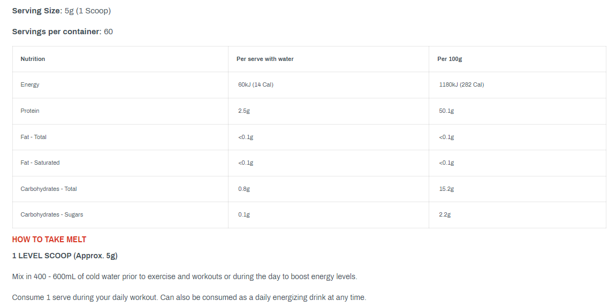Click the Energy row label
This screenshot has height=308, width=616.
(x=30, y=84)
